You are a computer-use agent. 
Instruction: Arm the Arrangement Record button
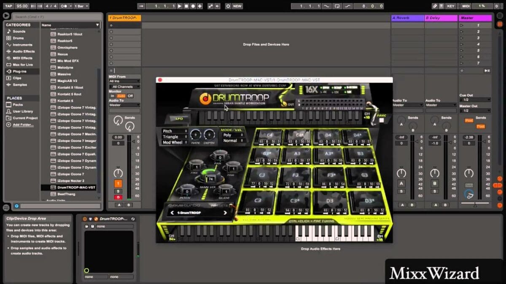pos(193,6)
